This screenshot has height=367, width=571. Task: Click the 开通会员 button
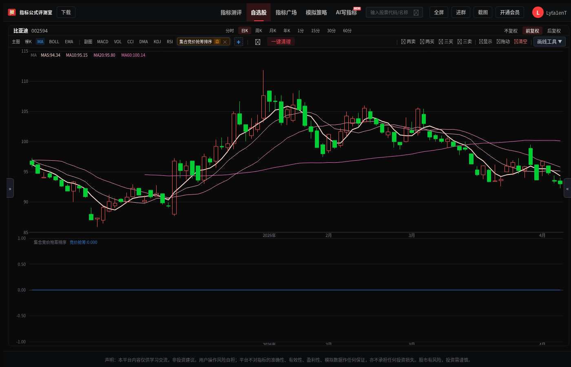(x=510, y=13)
